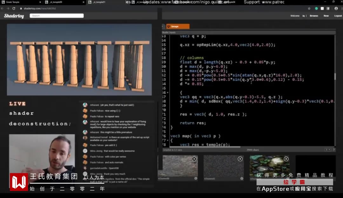
Task: Select the iChannel1 noise texture thumbnail
Action: (x=224, y=166)
